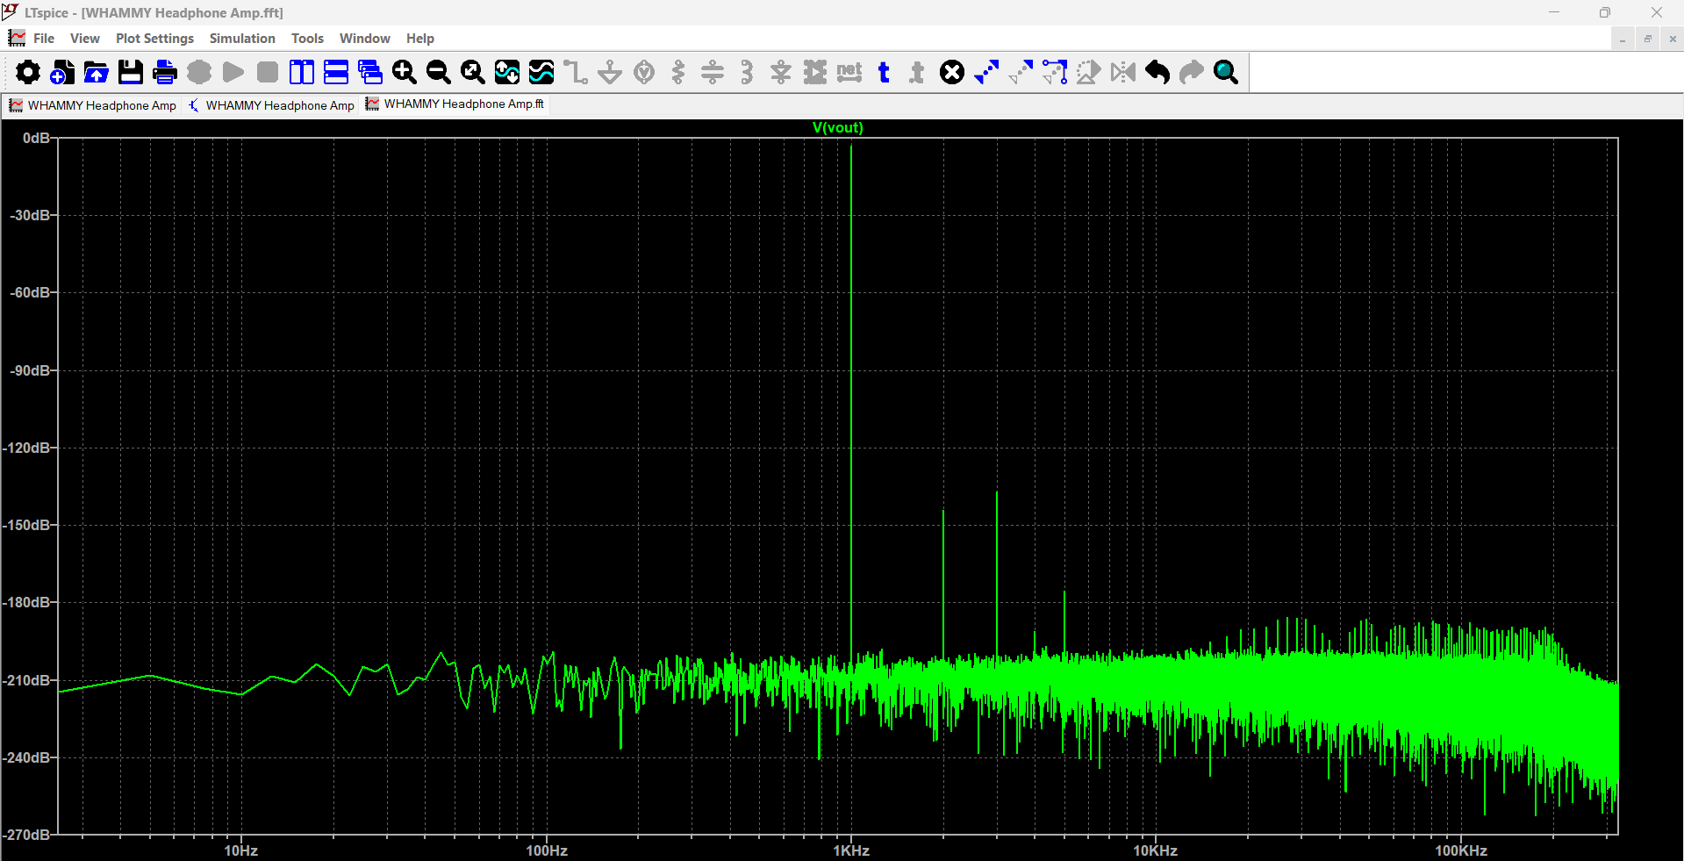Screen dimensions: 1684x861
Task: Select the WHAMMY Headphone Amp.fft tab
Action: [455, 104]
